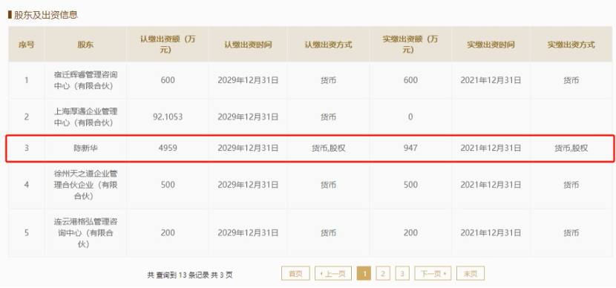Jump to the 末页 last page
This screenshot has height=288, width=616.
click(471, 273)
